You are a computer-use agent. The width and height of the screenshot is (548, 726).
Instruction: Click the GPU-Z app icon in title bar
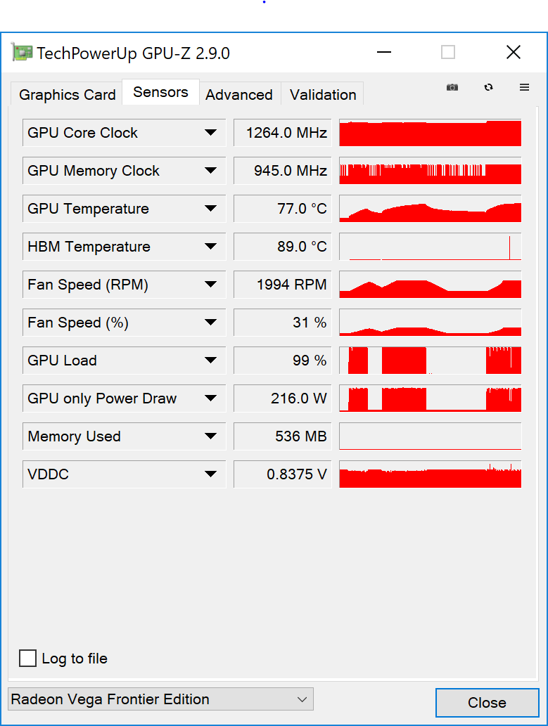click(22, 53)
